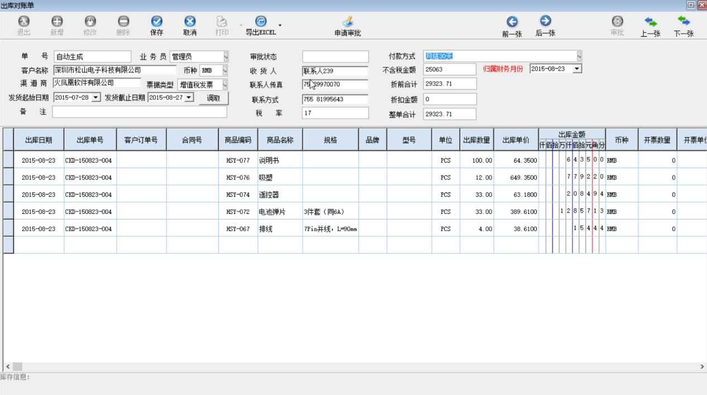Click the 备注 remarks field
This screenshot has height=395, width=707.
[x=140, y=112]
